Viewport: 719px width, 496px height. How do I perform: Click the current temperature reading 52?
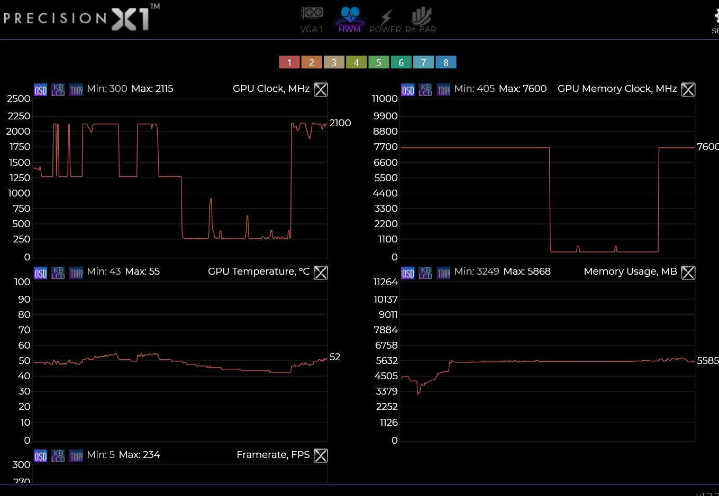coord(335,357)
